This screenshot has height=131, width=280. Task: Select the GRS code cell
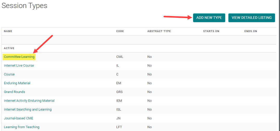pos(119,92)
